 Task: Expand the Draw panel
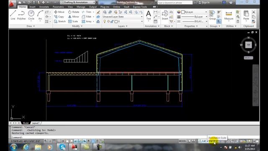click(x=31, y=26)
